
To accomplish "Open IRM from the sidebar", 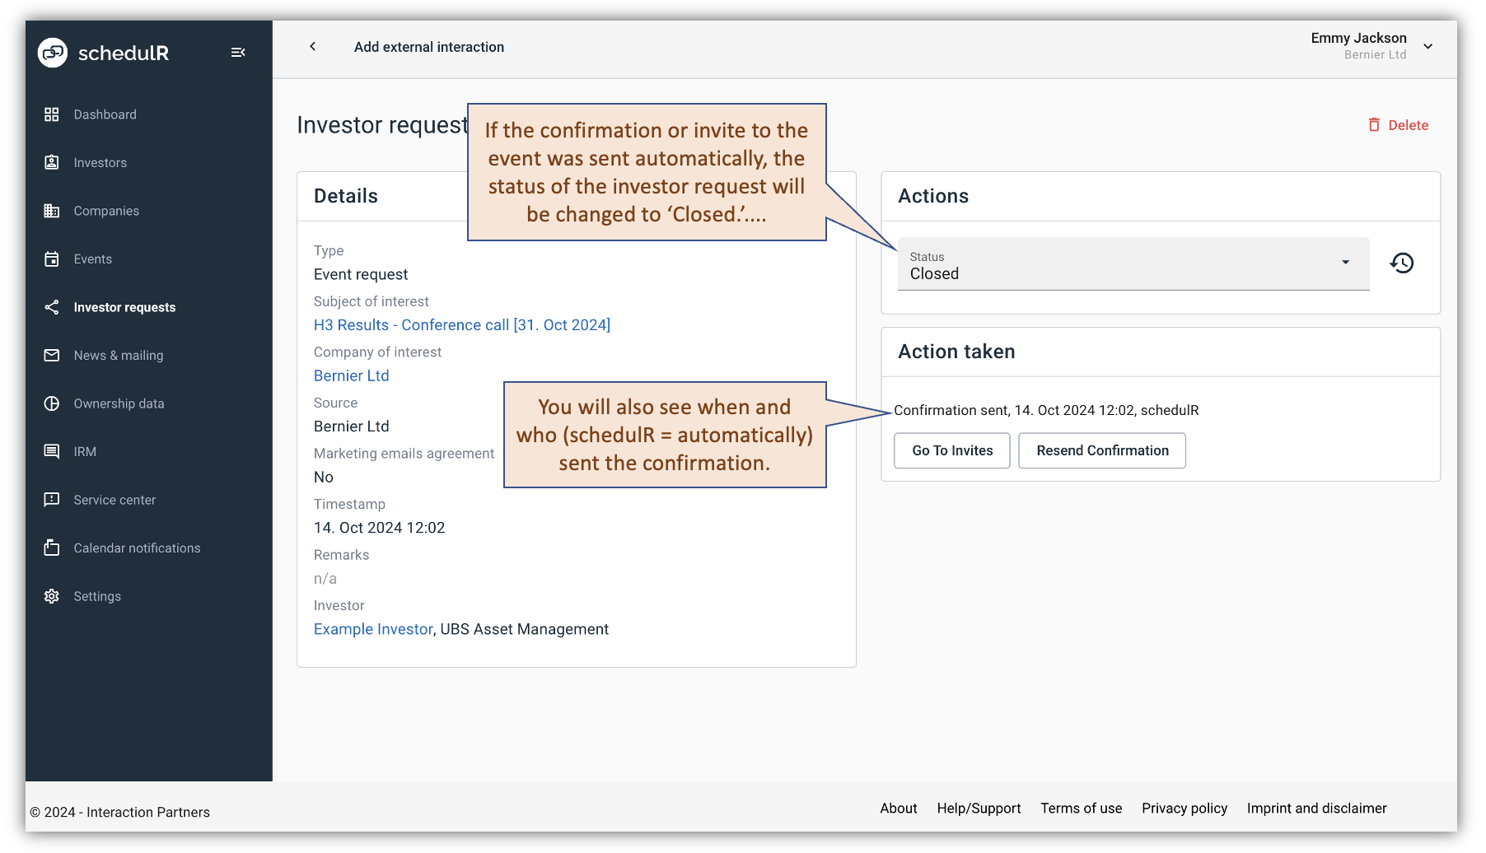I will click(x=51, y=451).
